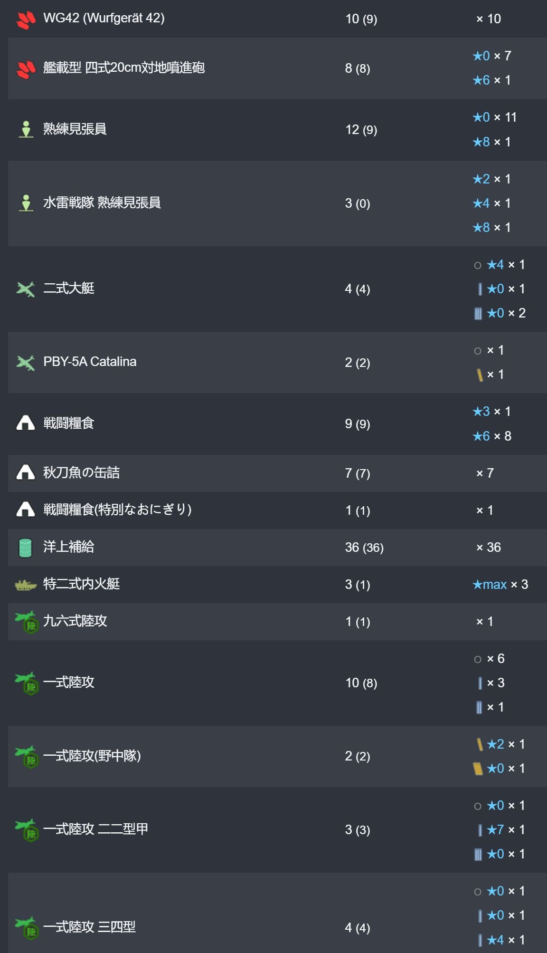Select the 艦載型 四式20cm対地噴進砲 name
The image size is (547, 953).
pos(124,68)
